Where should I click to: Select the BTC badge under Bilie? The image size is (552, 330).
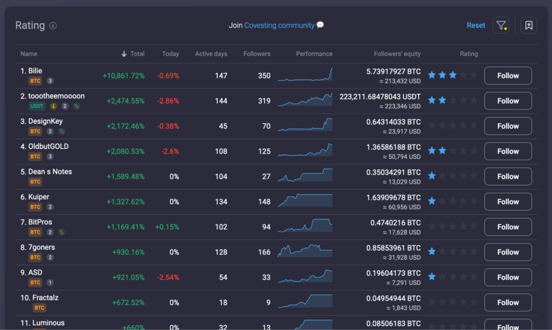tap(35, 81)
